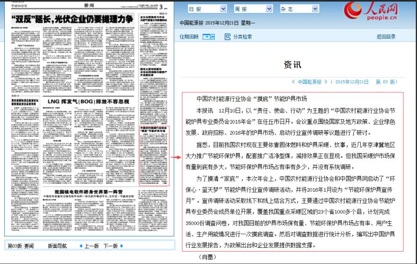Go to previous page via 上一版
The height and width of the screenshot is (264, 417).
click(x=91, y=246)
